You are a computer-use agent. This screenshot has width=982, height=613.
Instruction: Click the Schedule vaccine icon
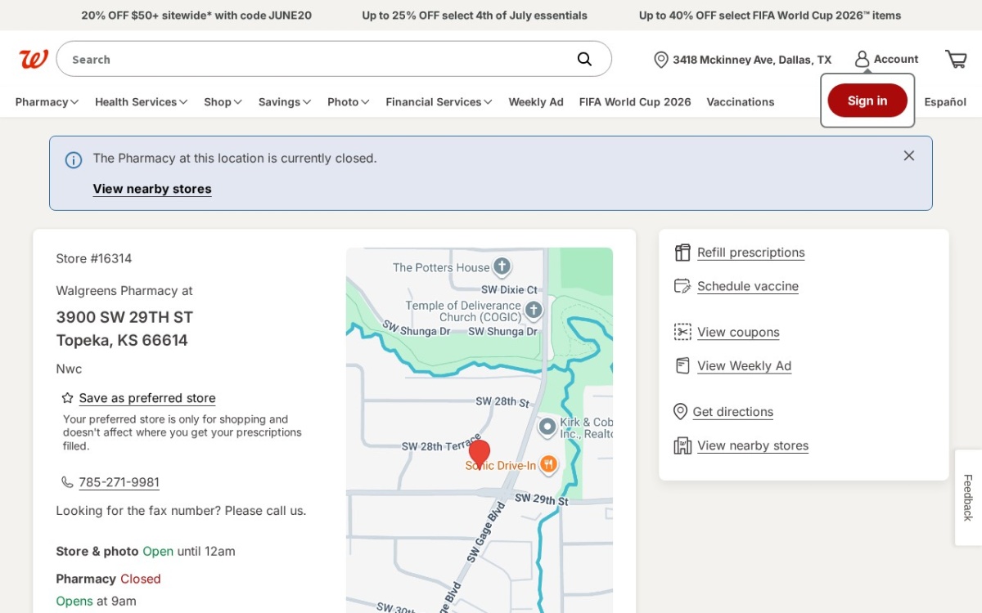click(682, 286)
